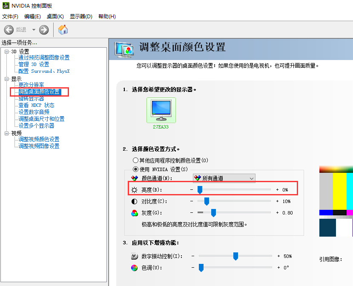353x286 pixels.
Task: Open 调整桌面尺寸和位置 link
Action: coord(41,119)
